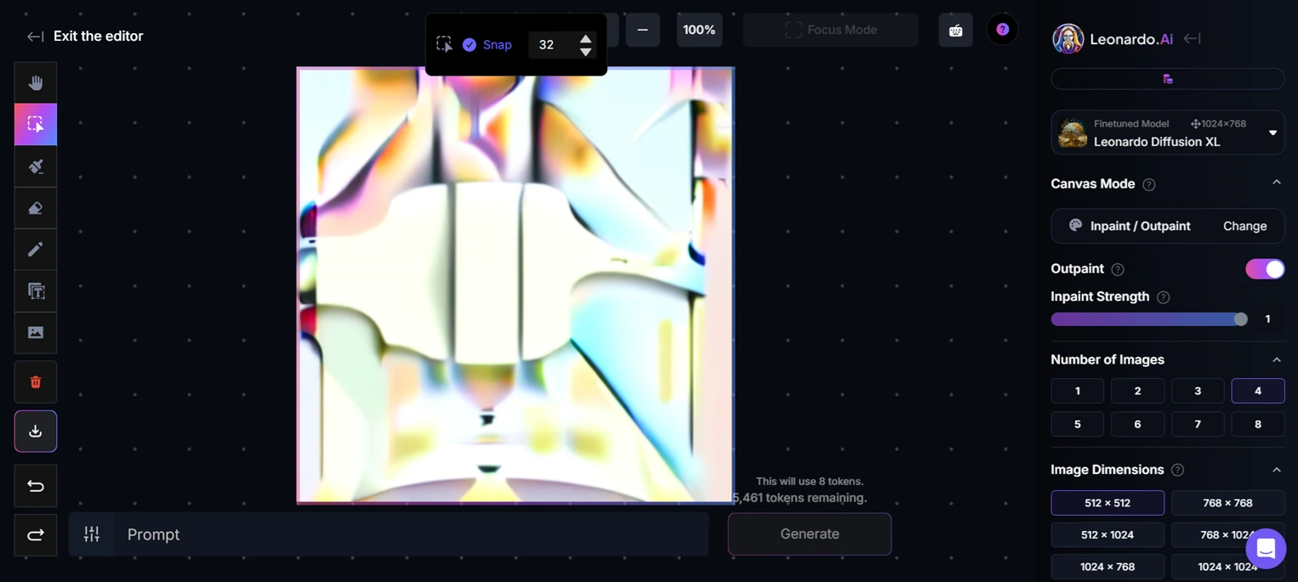The width and height of the screenshot is (1298, 582).
Task: Click the Change canvas mode button
Action: (x=1244, y=226)
